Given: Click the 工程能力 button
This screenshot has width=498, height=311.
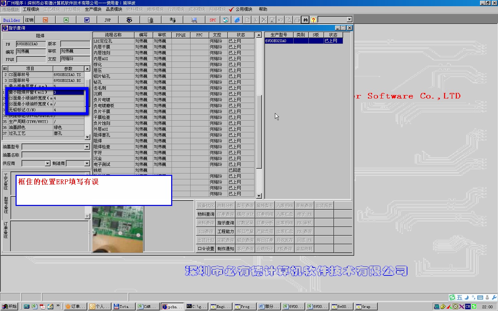Looking at the screenshot, I should coord(225,232).
